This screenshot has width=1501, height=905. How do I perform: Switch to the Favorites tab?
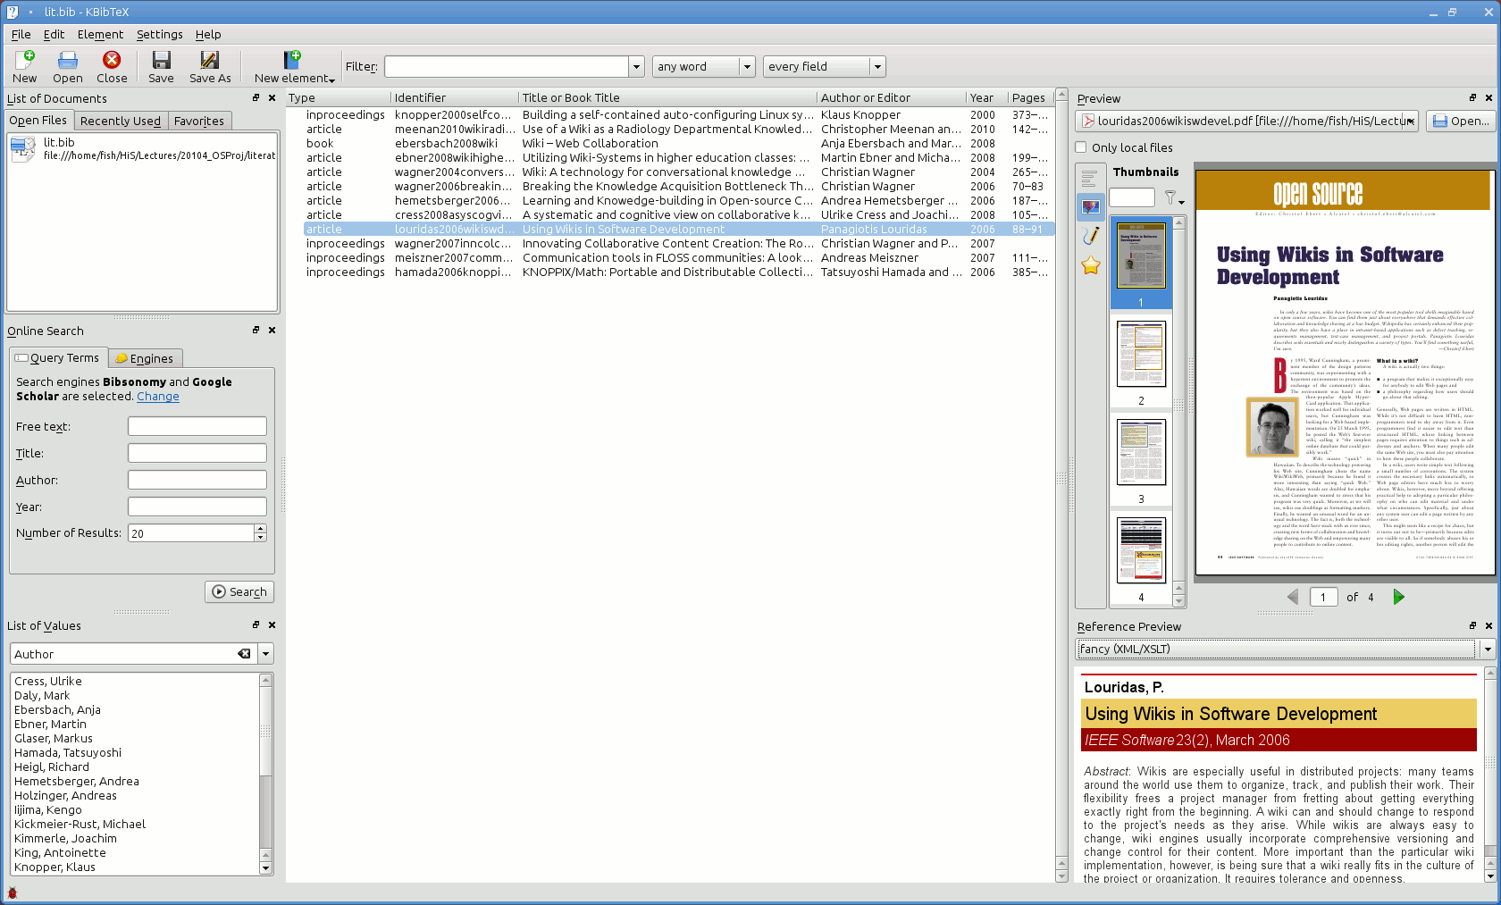(199, 121)
